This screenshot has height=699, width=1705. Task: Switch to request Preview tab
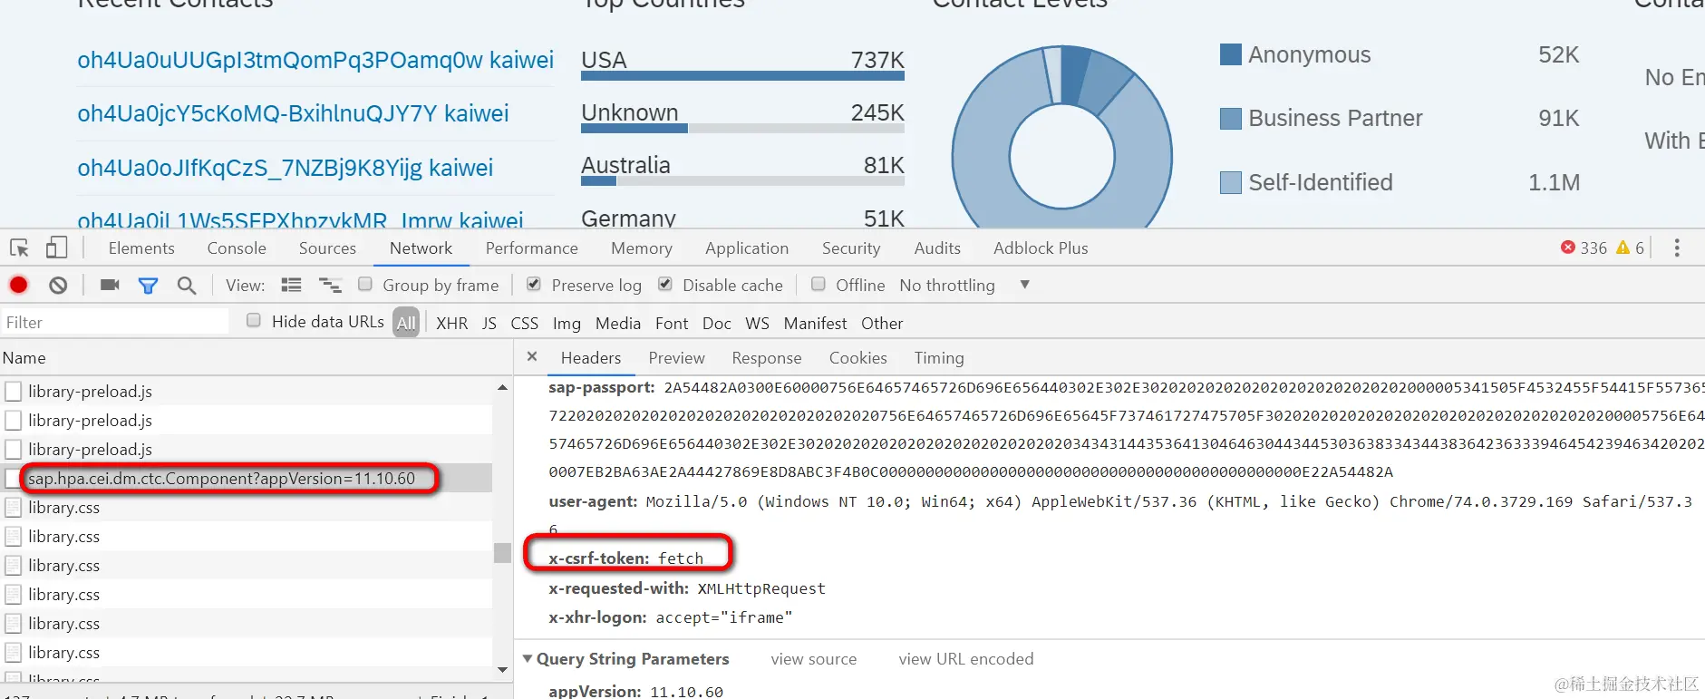coord(676,358)
